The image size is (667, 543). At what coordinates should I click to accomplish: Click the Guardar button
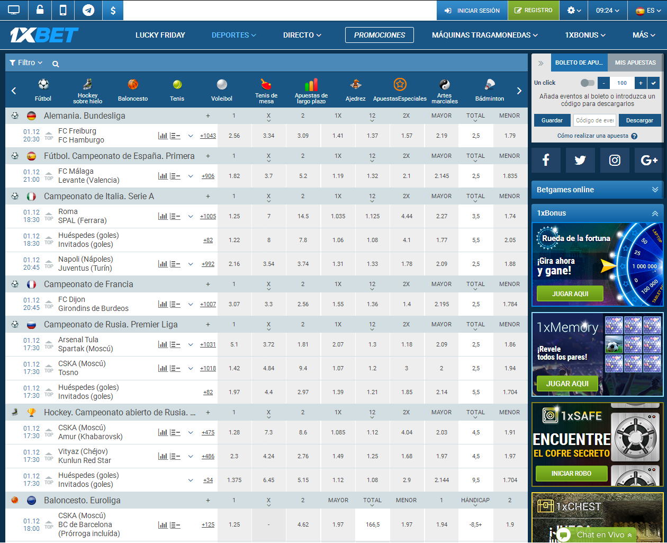pyautogui.click(x=552, y=120)
